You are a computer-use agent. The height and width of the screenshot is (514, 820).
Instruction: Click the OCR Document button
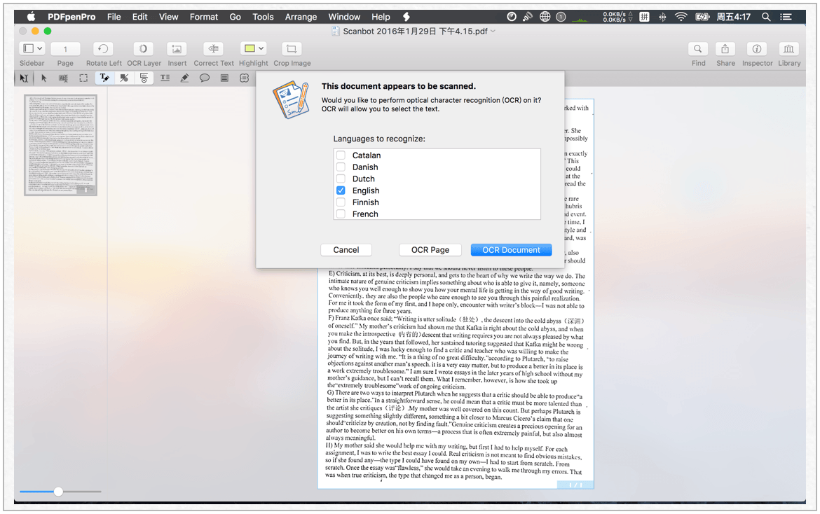[x=511, y=250]
